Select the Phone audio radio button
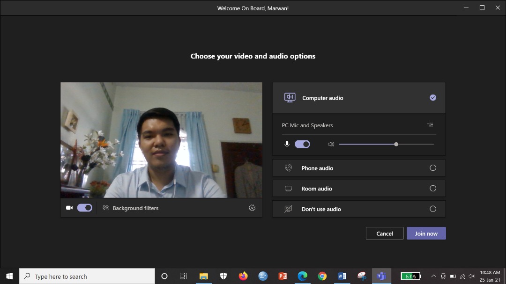Viewport: 506px width, 284px height. (x=433, y=167)
